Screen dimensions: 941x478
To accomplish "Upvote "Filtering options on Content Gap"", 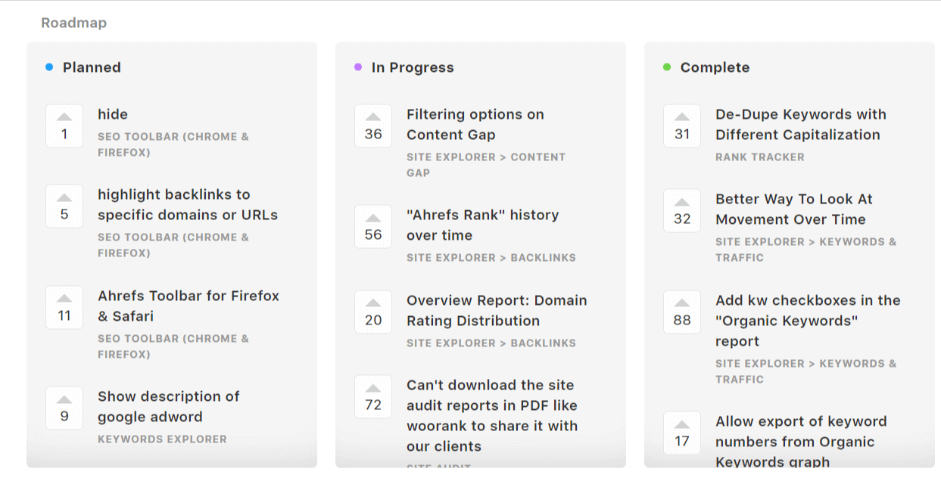I will click(373, 126).
